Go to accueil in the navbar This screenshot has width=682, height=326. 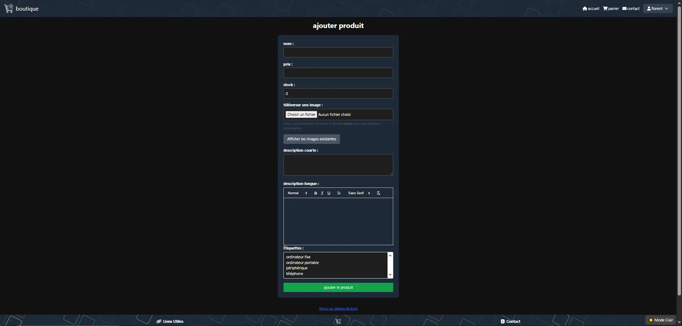(591, 9)
